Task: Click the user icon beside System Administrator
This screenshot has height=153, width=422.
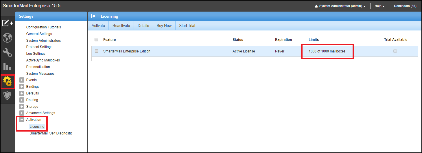Action: tap(316, 6)
